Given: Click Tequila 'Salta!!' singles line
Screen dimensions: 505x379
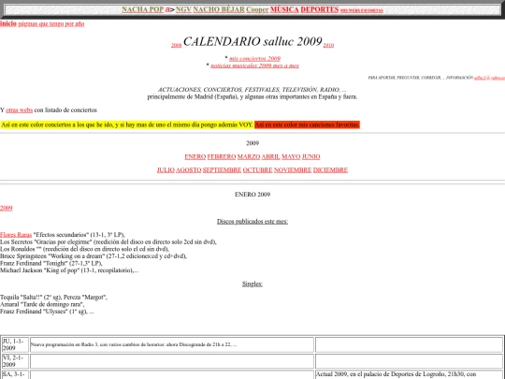Looking at the screenshot, I should click(x=54, y=298).
